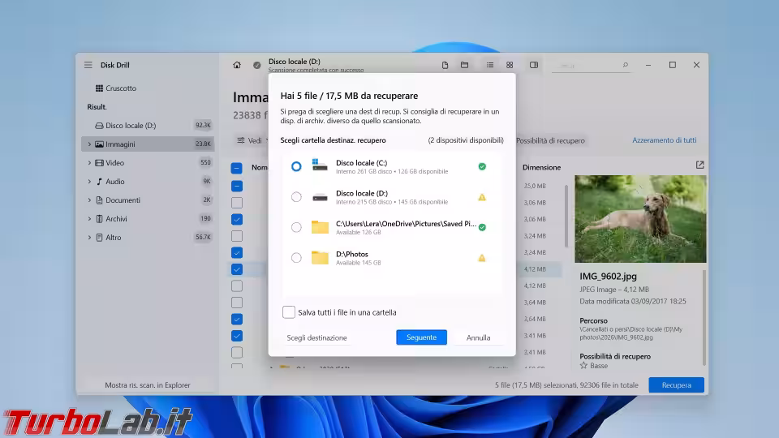The height and width of the screenshot is (438, 779).
Task: Click the Seguente button
Action: tap(421, 337)
